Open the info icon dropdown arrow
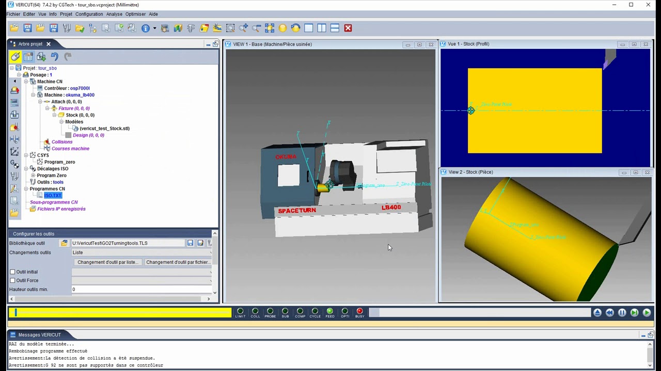The height and width of the screenshot is (371, 661). pos(154,28)
